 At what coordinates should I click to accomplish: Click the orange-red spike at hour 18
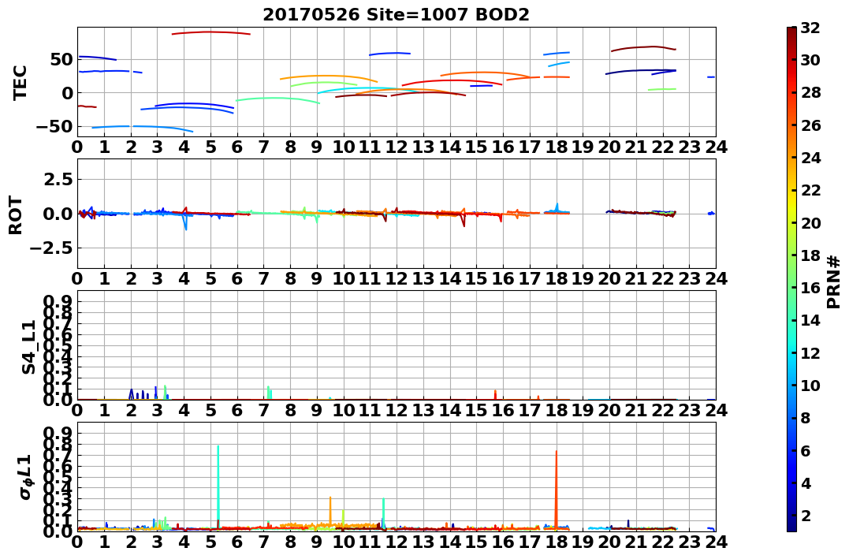(556, 489)
